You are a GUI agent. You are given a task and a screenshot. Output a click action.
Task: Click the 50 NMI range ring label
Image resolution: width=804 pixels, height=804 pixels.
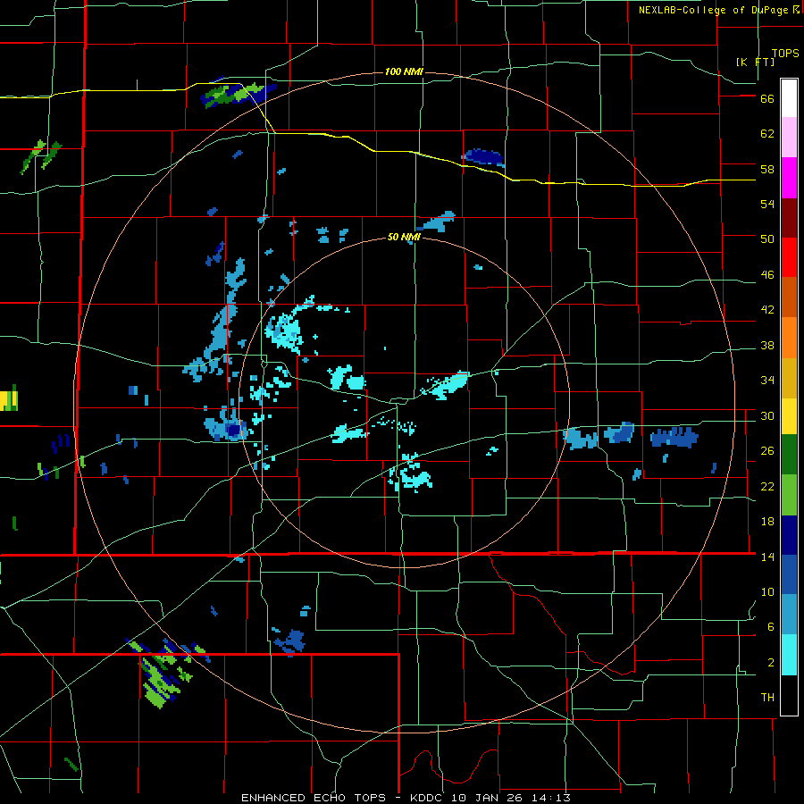click(x=404, y=237)
